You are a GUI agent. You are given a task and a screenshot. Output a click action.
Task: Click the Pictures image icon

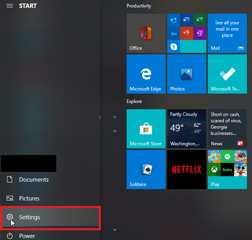point(10,198)
